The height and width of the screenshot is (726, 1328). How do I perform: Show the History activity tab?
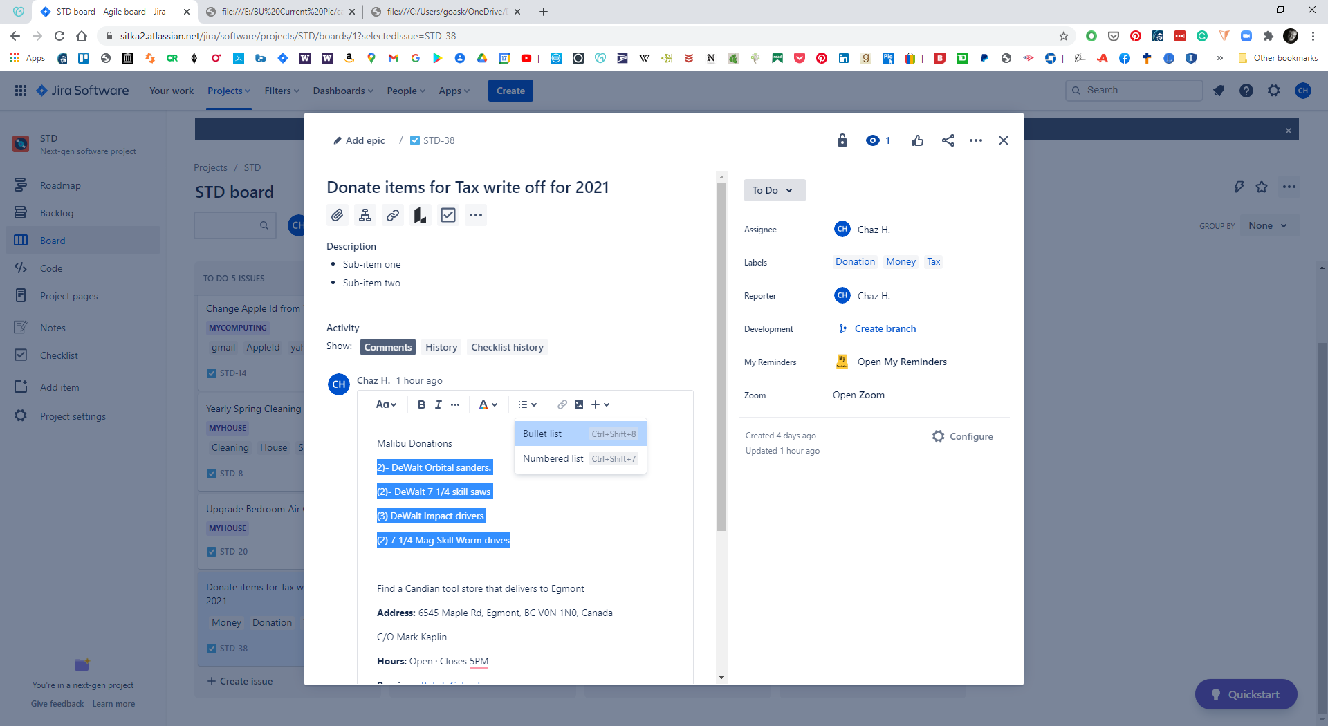point(441,347)
